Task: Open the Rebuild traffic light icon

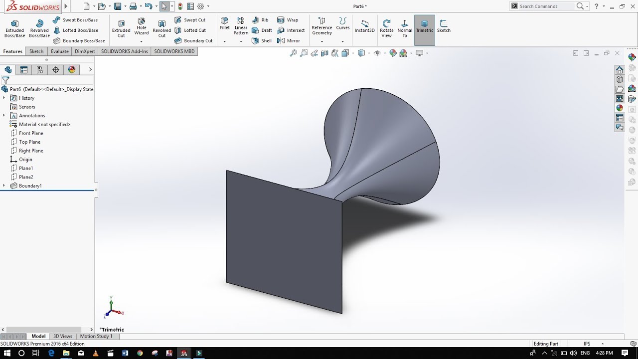Action: tap(180, 6)
